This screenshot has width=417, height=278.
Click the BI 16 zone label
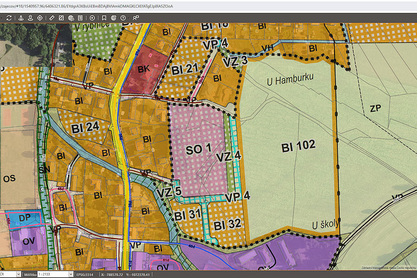(x=215, y=26)
